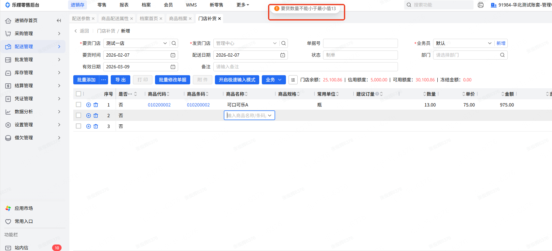The width and height of the screenshot is (552, 251).
Task: Click the printer icon in the top bar
Action: coord(481,5)
